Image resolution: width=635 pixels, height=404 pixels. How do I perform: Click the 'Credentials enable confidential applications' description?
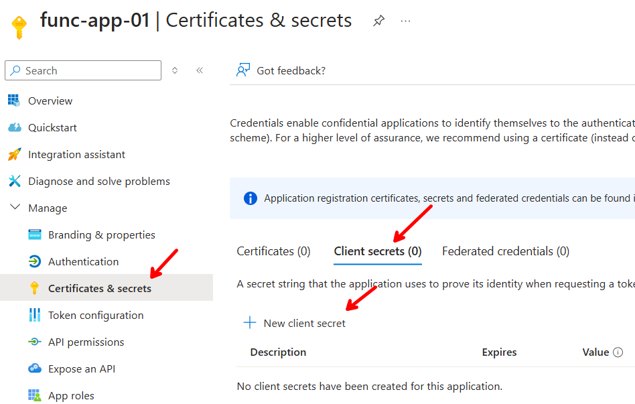[x=432, y=130]
